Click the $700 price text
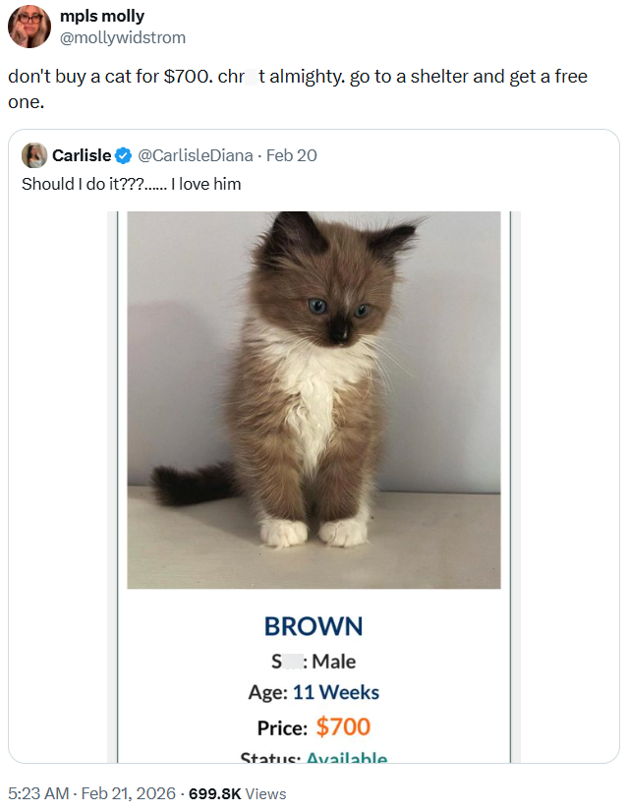Screen dimensions: 627x812 click(x=342, y=727)
